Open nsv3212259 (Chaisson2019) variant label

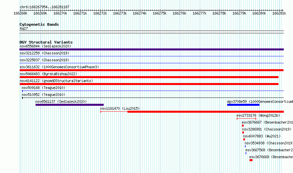pyautogui.click(x=44, y=53)
